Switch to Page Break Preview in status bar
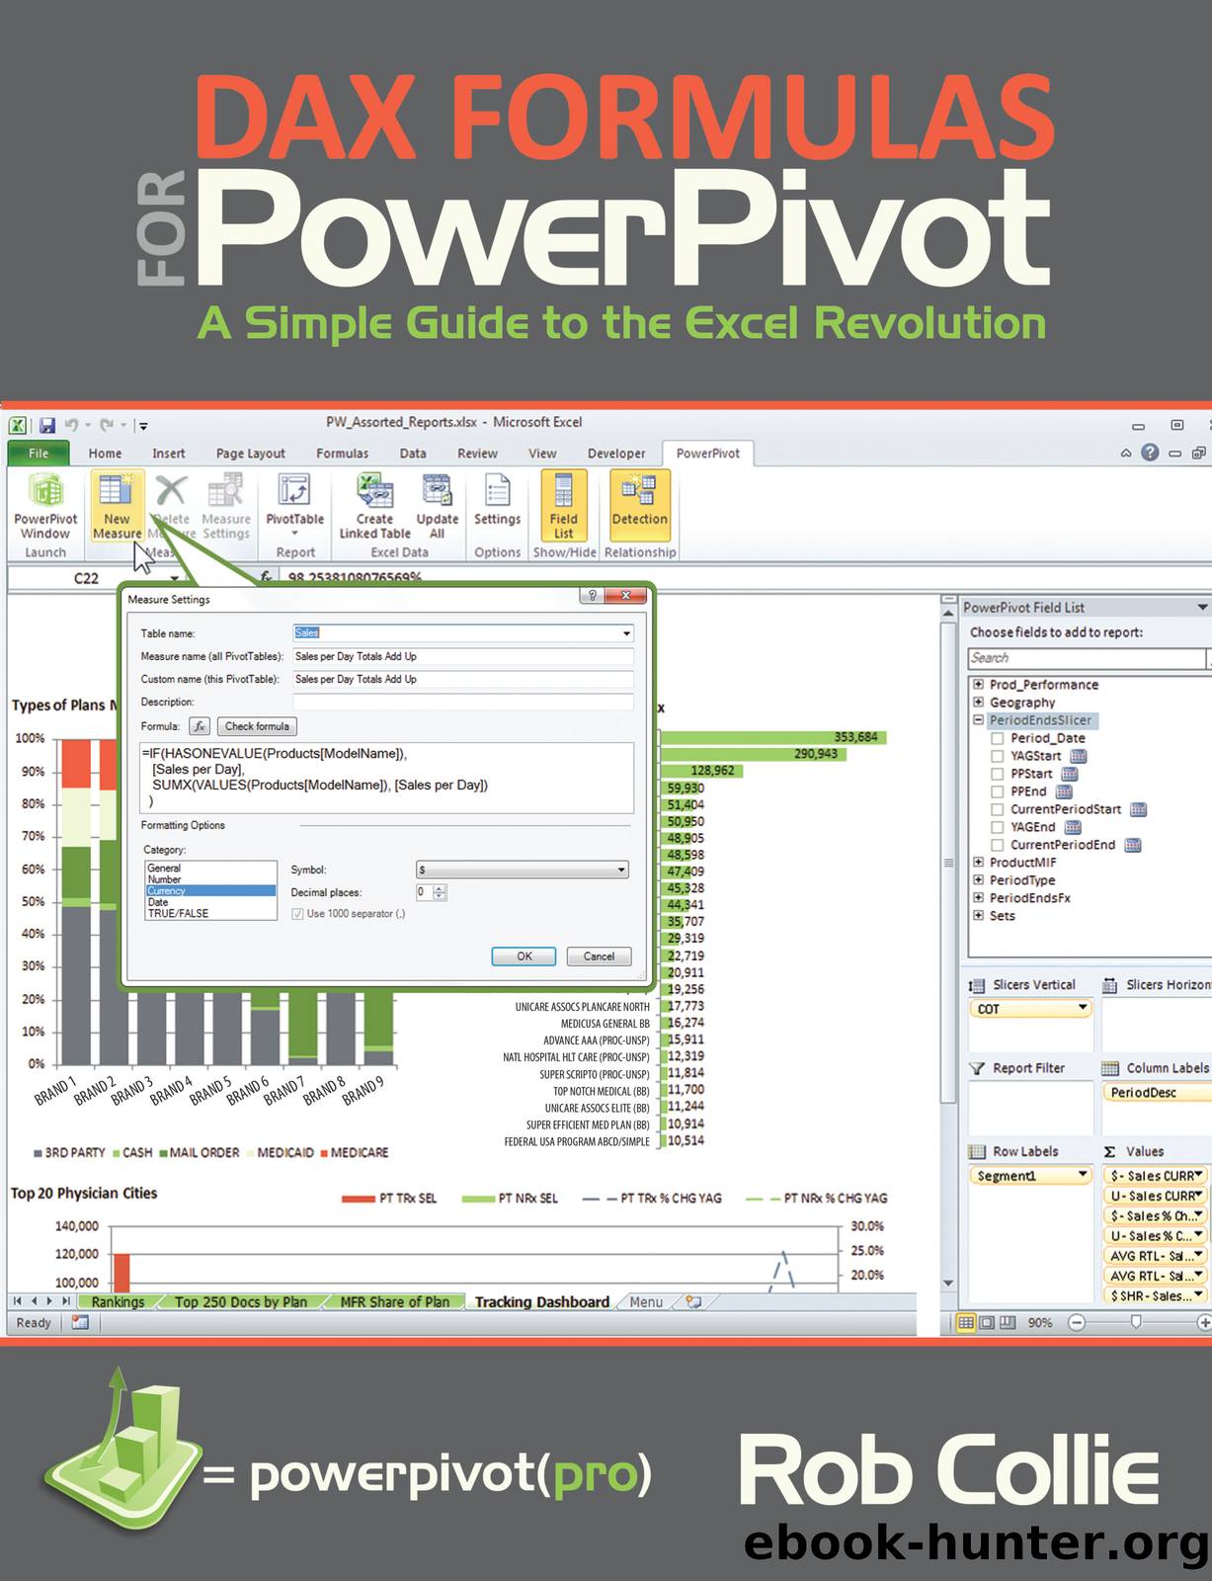The height and width of the screenshot is (1581, 1212). 1008,1322
